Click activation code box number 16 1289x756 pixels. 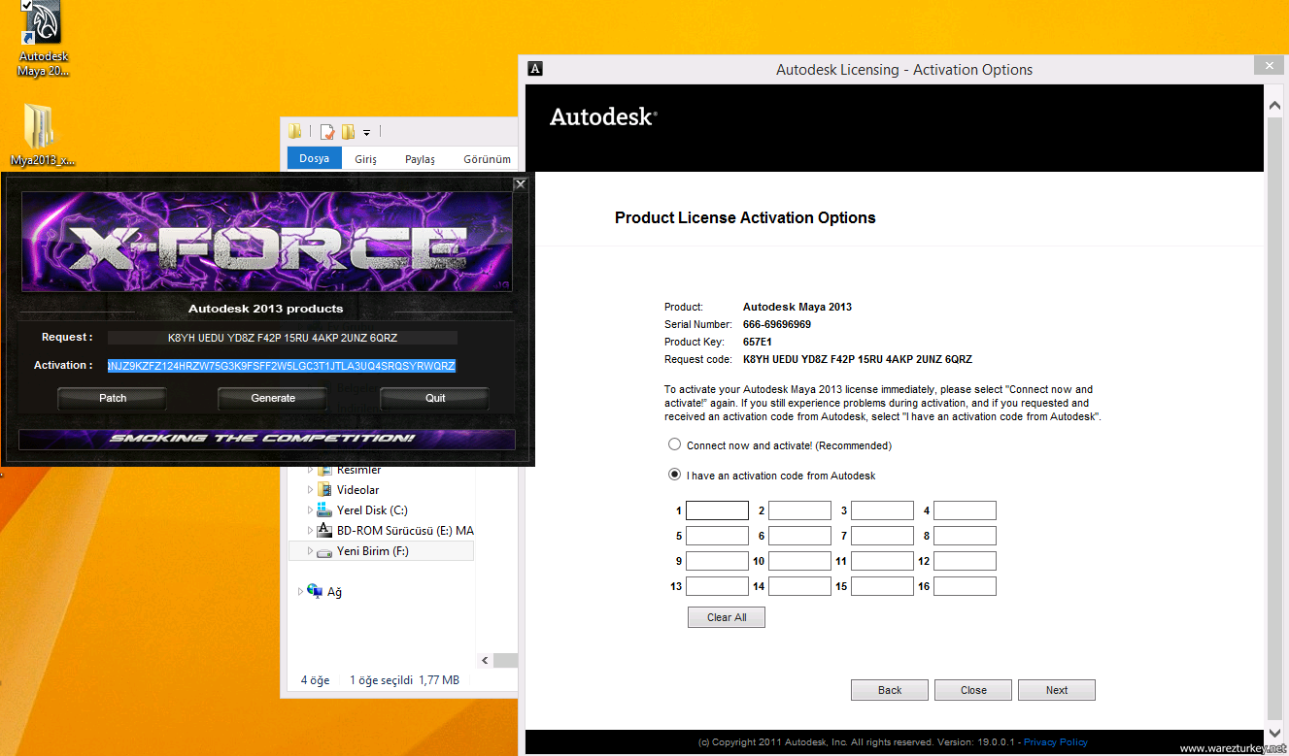966,586
